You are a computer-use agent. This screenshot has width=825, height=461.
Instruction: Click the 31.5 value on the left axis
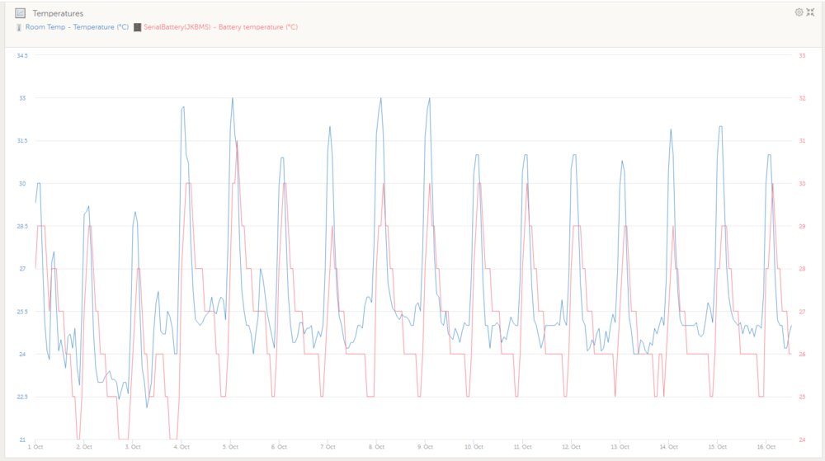point(22,141)
